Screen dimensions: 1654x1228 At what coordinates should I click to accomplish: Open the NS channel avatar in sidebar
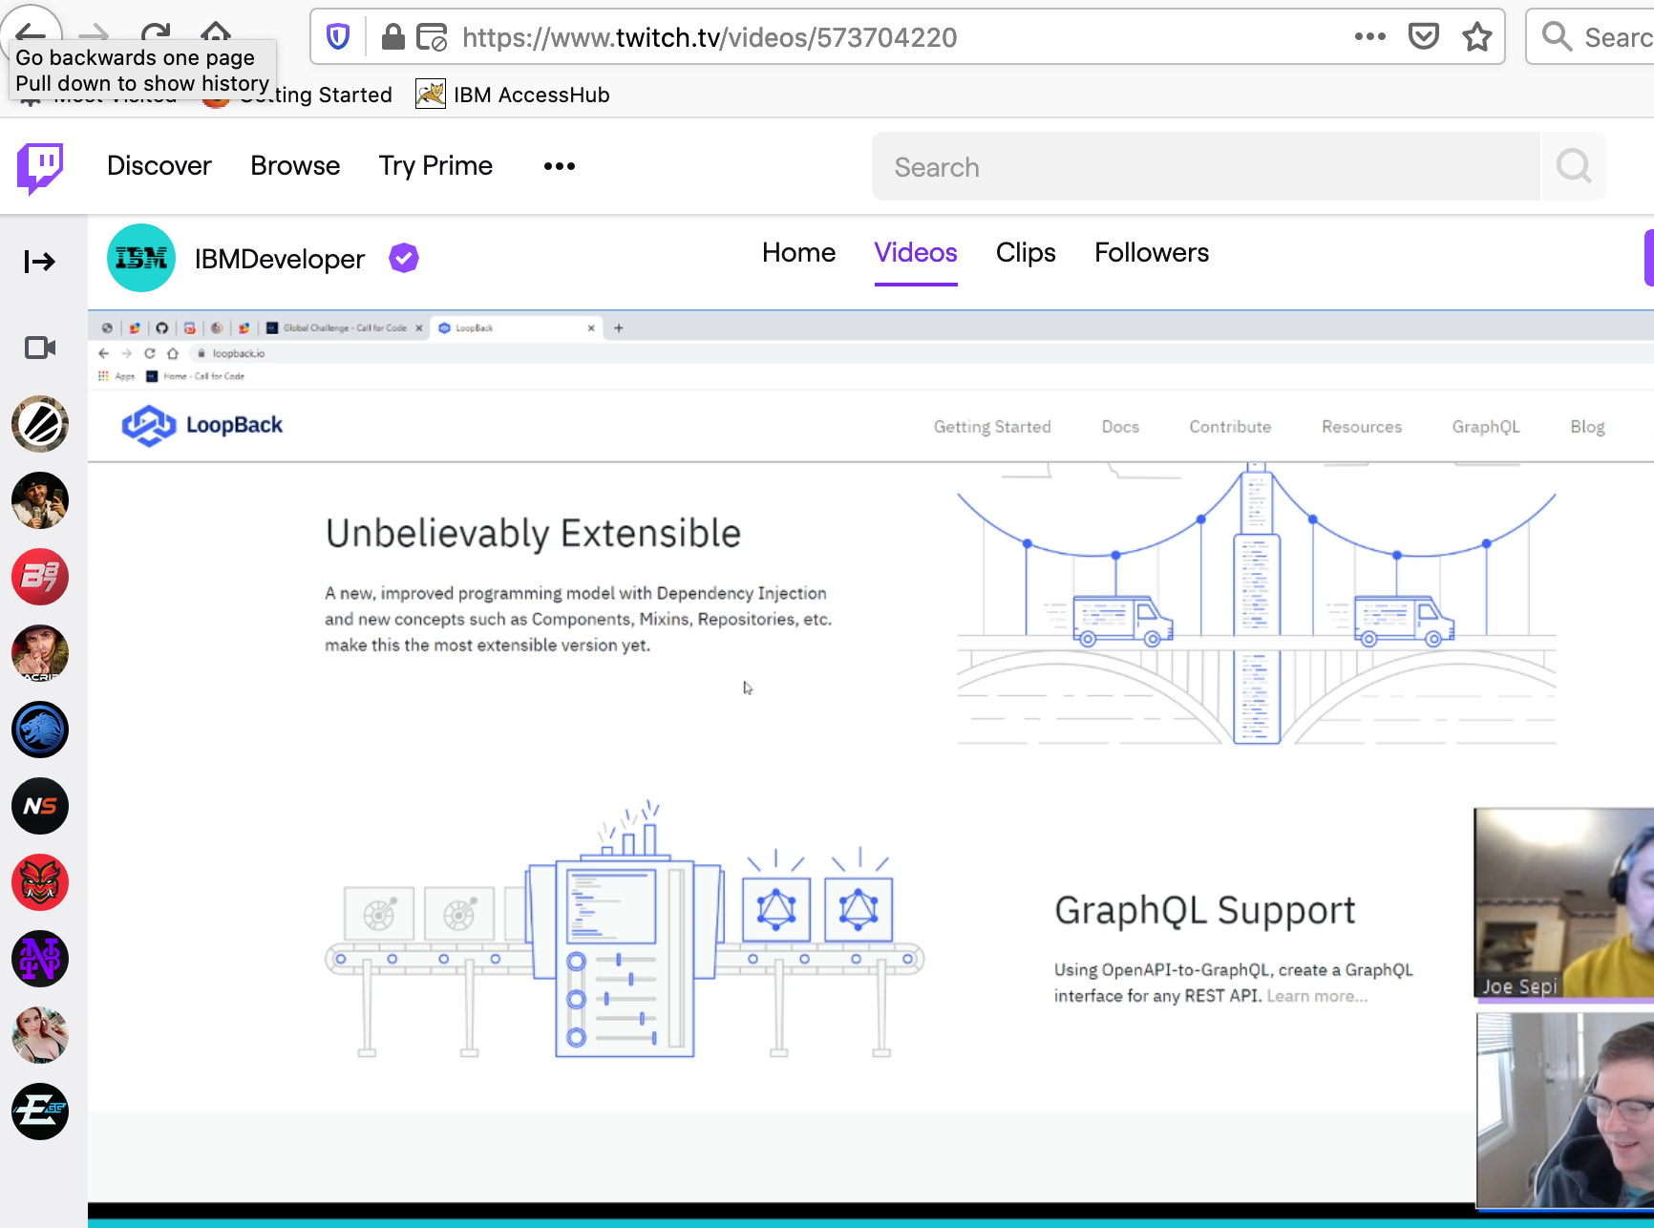pos(40,806)
